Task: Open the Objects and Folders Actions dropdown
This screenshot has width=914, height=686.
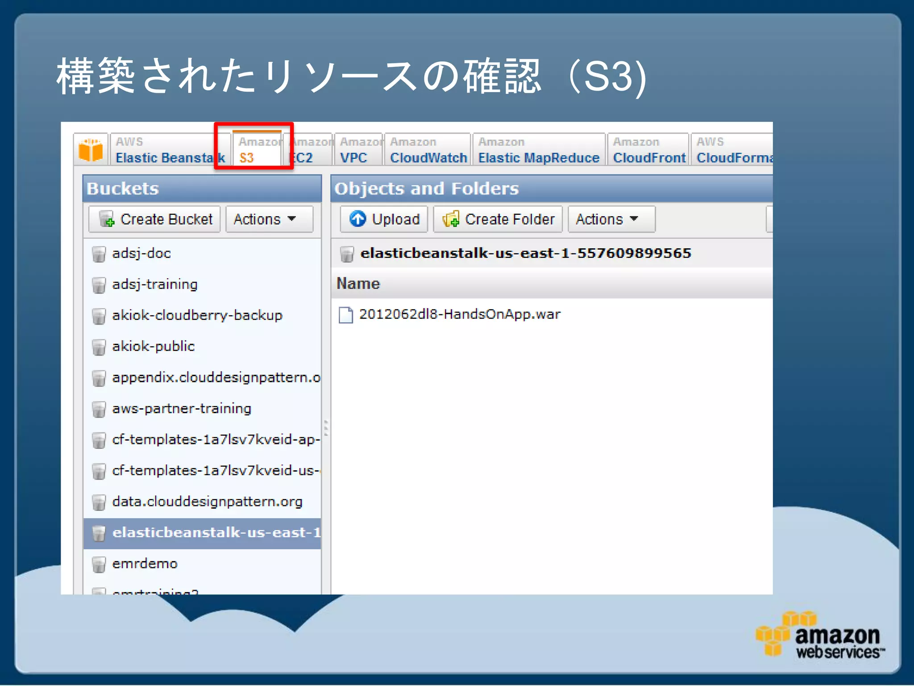Action: [611, 219]
